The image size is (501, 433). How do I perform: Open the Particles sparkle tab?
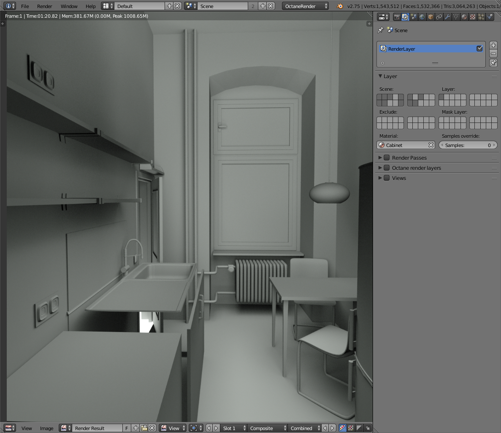[x=481, y=17]
